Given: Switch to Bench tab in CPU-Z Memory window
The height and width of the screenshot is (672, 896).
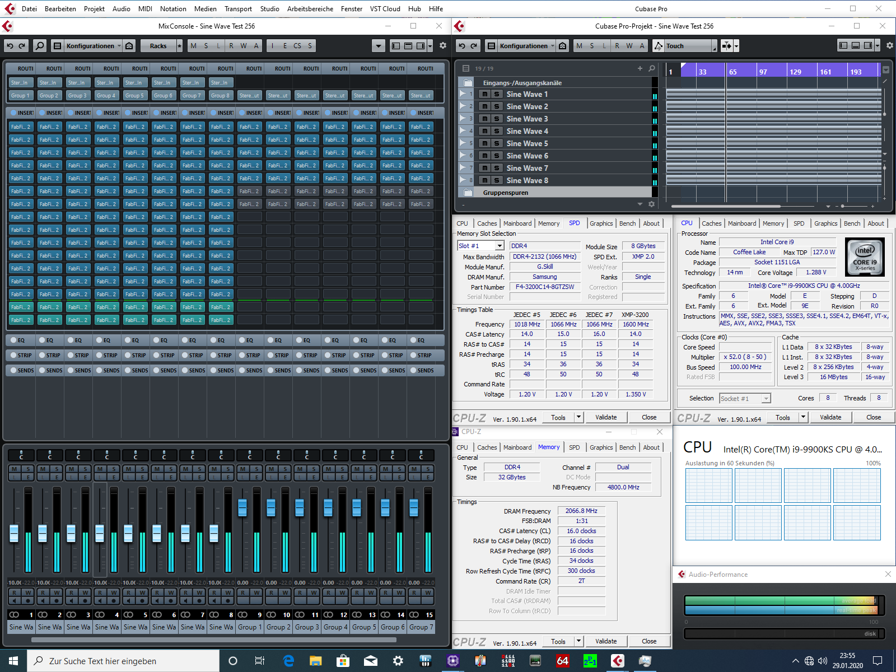Looking at the screenshot, I should 628,447.
